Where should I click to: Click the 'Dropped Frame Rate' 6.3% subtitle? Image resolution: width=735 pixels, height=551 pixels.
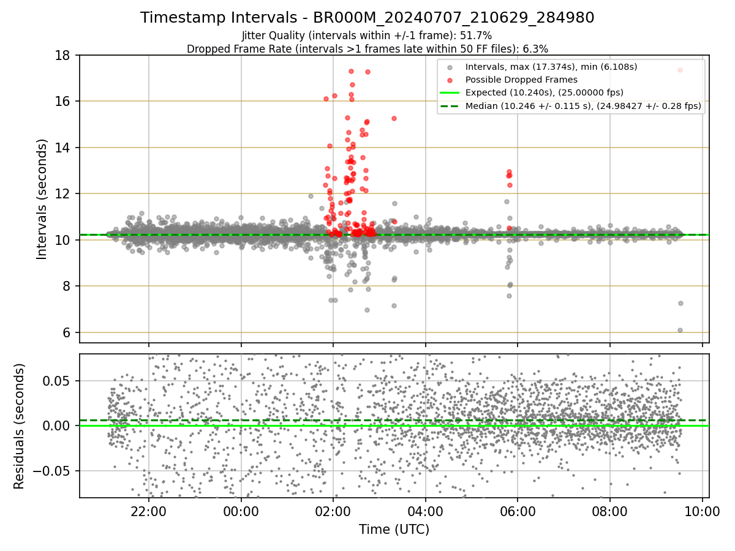click(x=367, y=48)
